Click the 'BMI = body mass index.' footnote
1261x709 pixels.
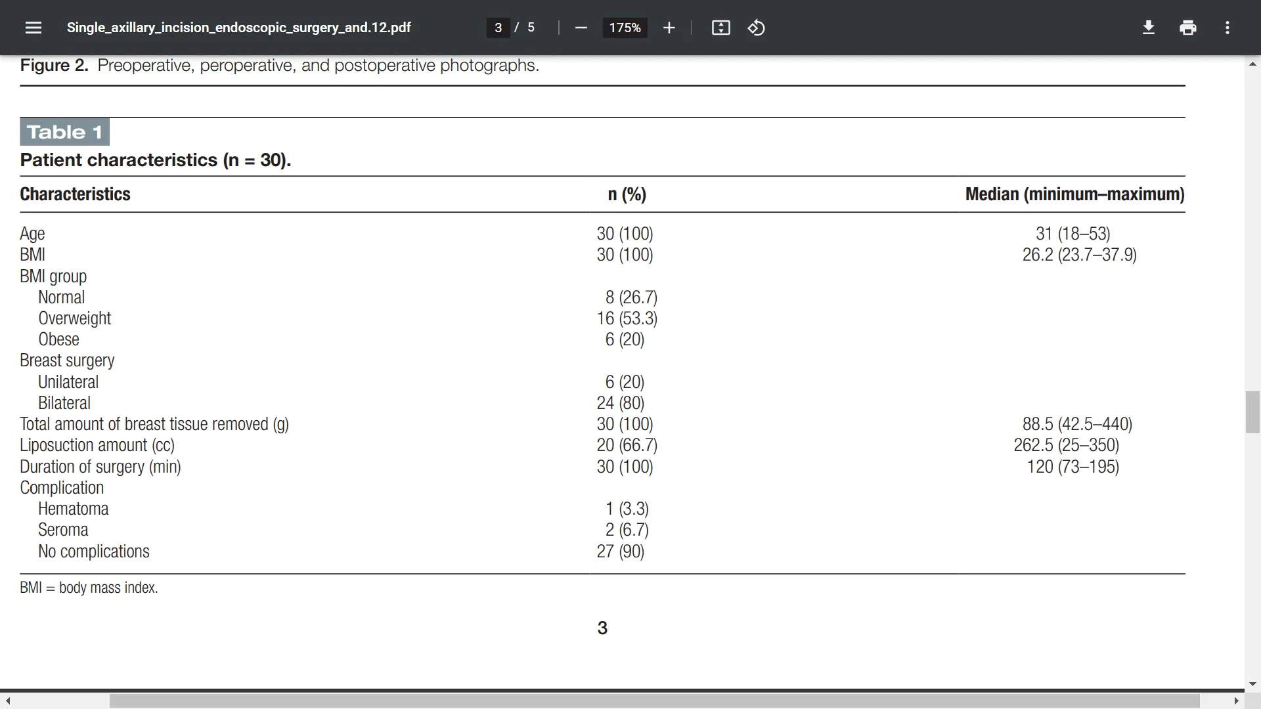point(89,588)
